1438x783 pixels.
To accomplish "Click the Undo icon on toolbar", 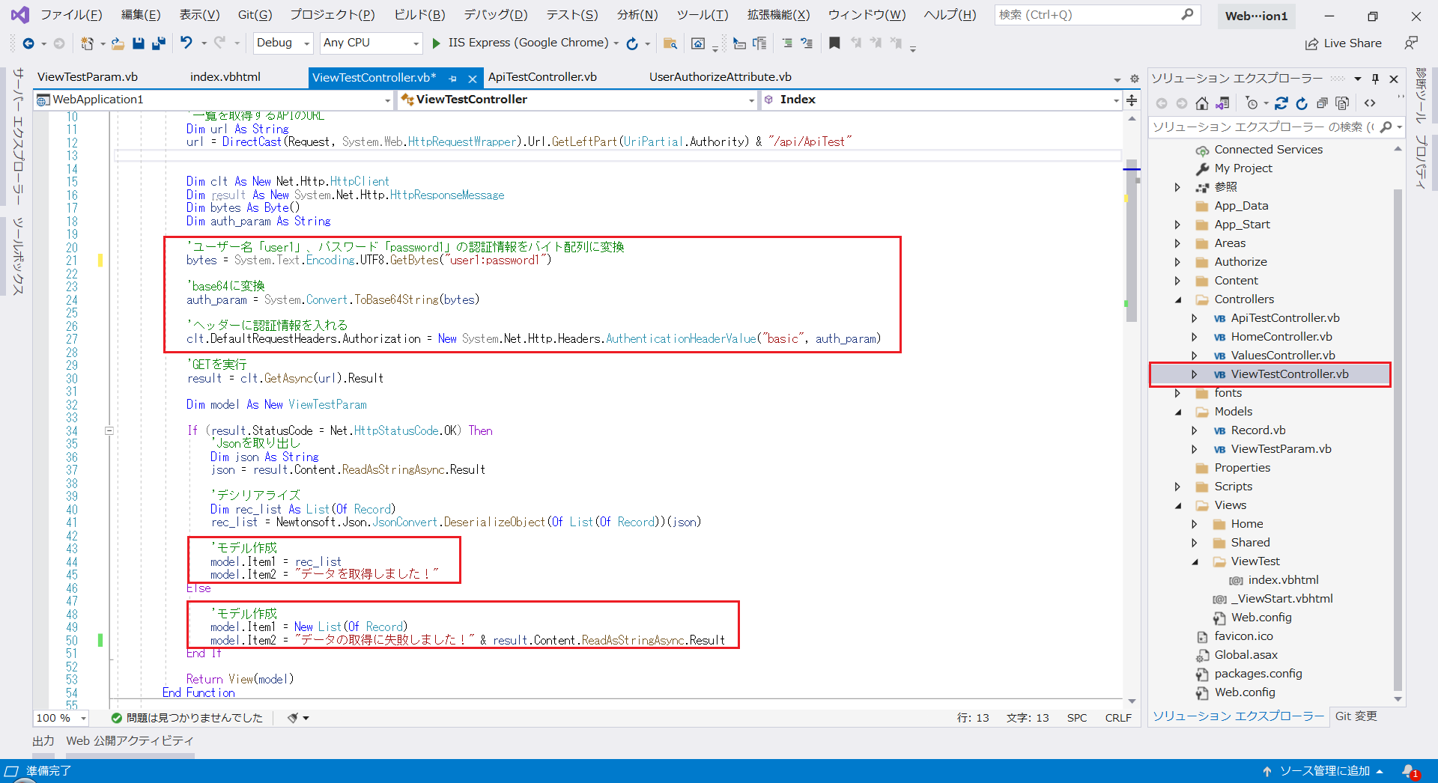I will click(x=186, y=43).
